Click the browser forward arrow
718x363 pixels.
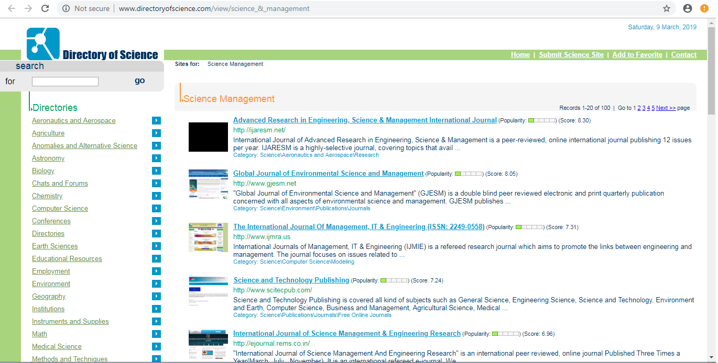(x=28, y=8)
